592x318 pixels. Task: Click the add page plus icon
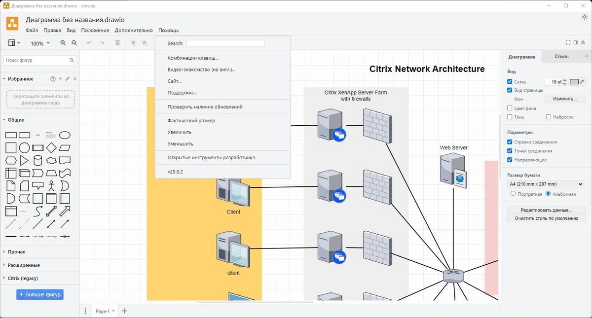point(124,311)
